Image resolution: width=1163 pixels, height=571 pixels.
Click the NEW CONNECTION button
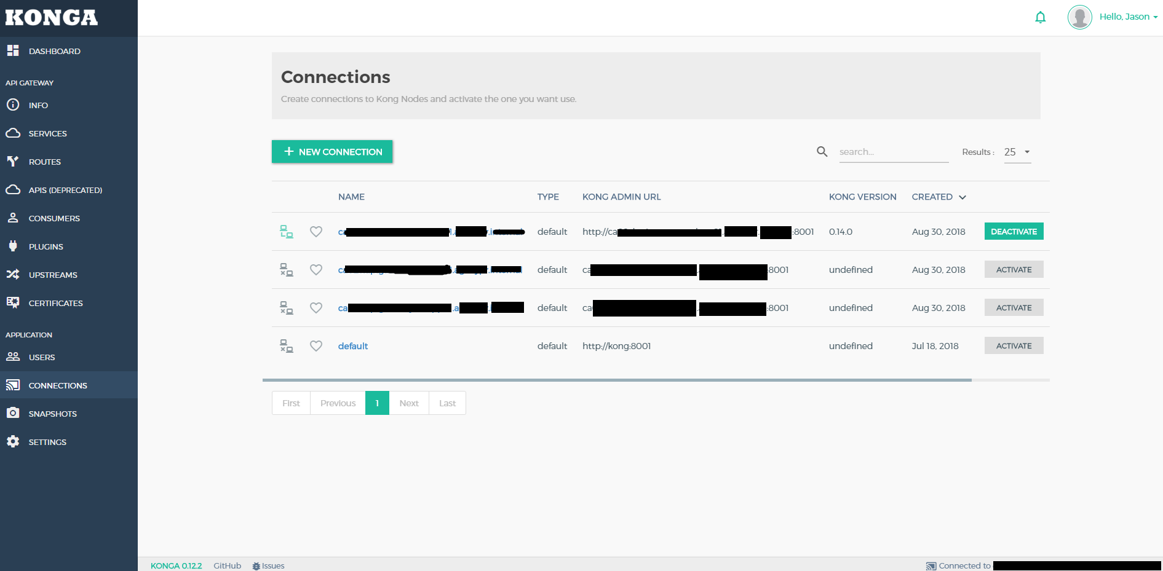[331, 152]
